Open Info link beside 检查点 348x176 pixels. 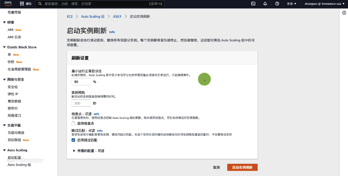pos(96,114)
